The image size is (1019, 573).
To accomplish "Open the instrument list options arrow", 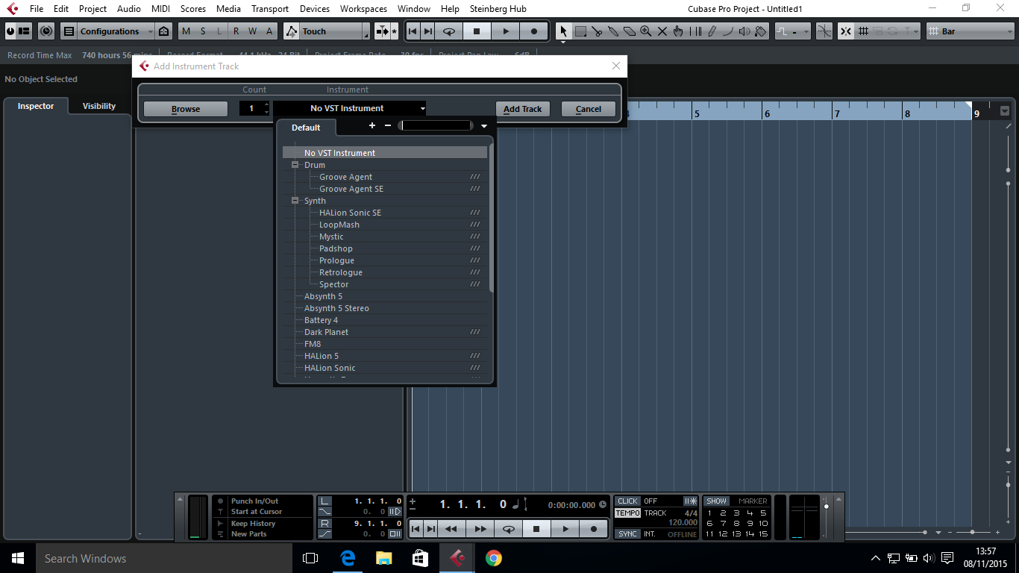I will pos(484,126).
